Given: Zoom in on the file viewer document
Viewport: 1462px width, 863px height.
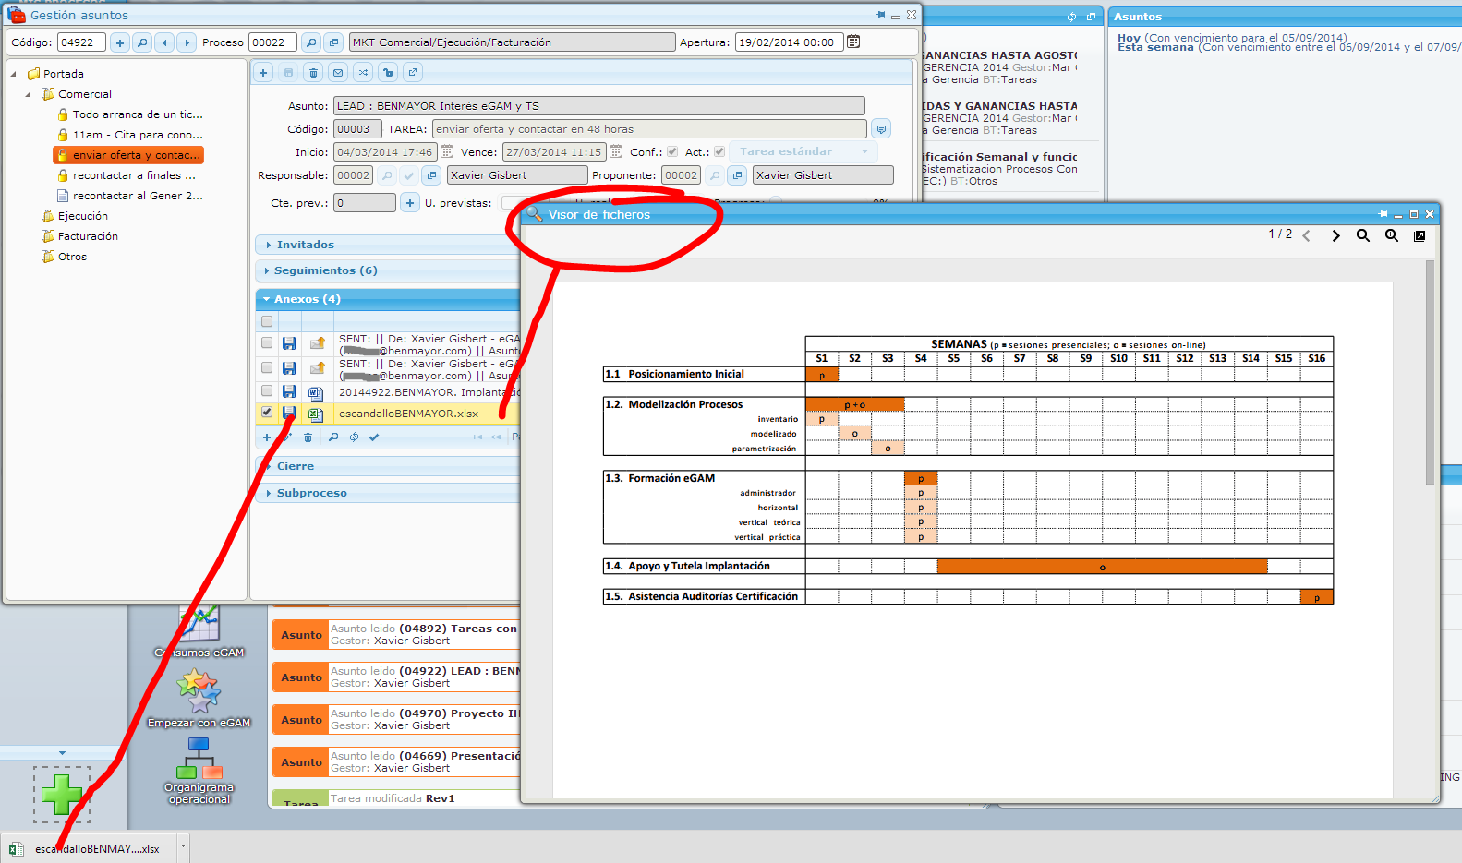Looking at the screenshot, I should (x=1392, y=235).
